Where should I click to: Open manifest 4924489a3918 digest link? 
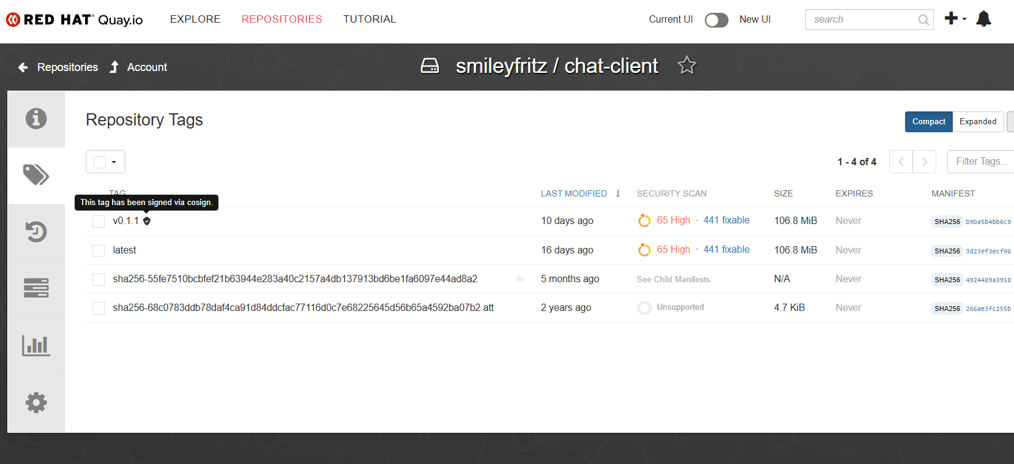point(988,280)
